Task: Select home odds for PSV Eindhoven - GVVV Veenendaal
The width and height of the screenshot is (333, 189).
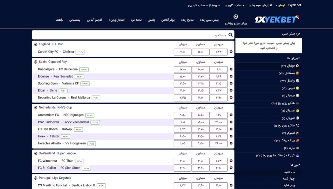Action: [x=182, y=122]
